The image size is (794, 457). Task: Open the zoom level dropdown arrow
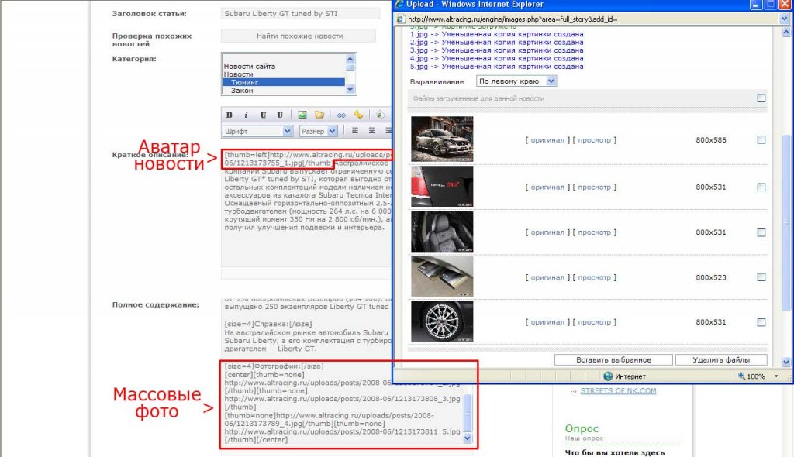click(x=775, y=376)
